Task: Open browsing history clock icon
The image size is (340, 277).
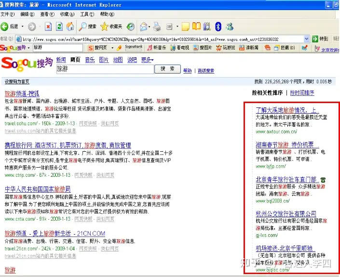Action: (x=130, y=26)
